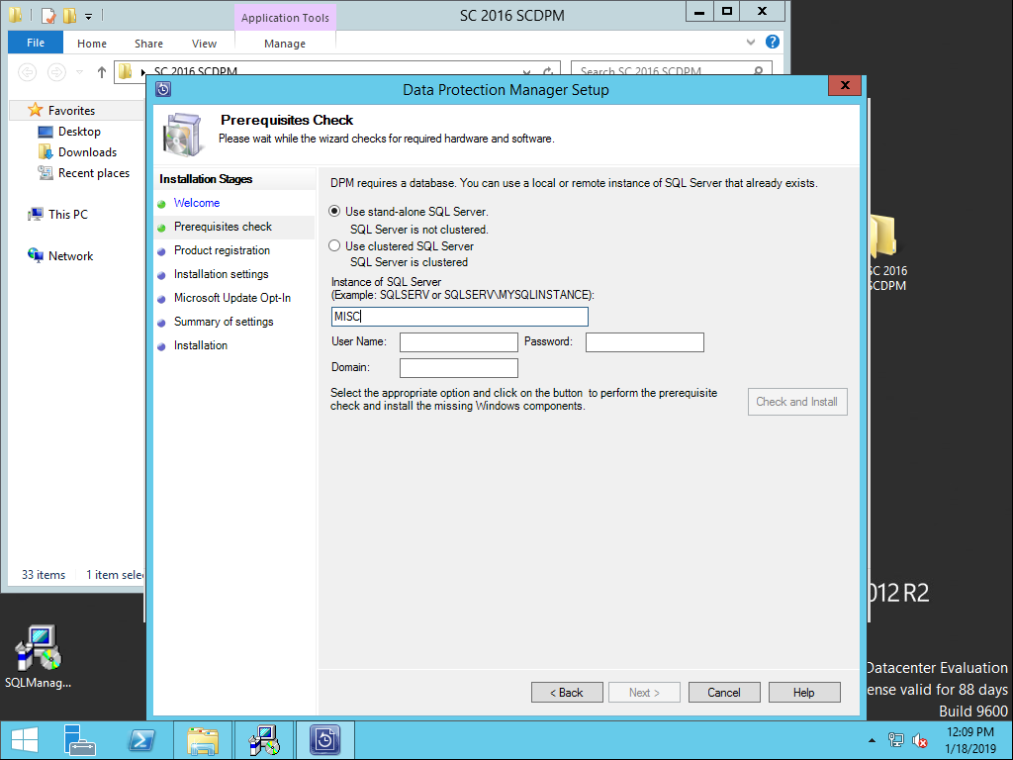The height and width of the screenshot is (760, 1013).
Task: Click inside the User Name field
Action: tap(458, 341)
